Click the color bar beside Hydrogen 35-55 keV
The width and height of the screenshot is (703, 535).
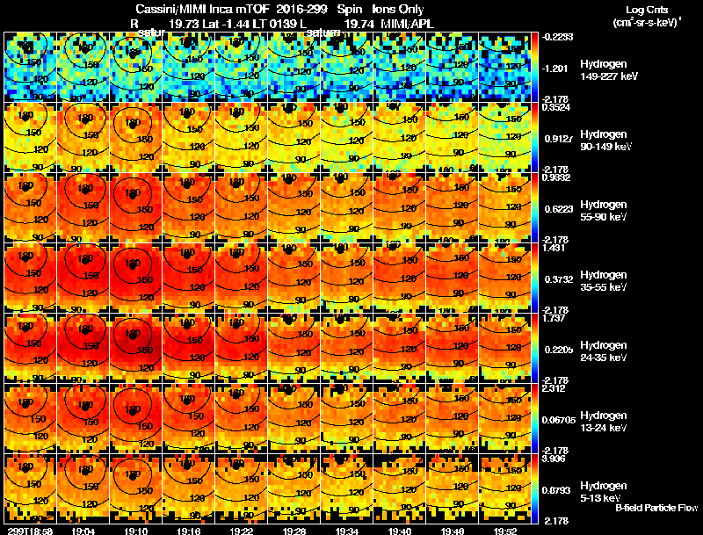[534, 278]
